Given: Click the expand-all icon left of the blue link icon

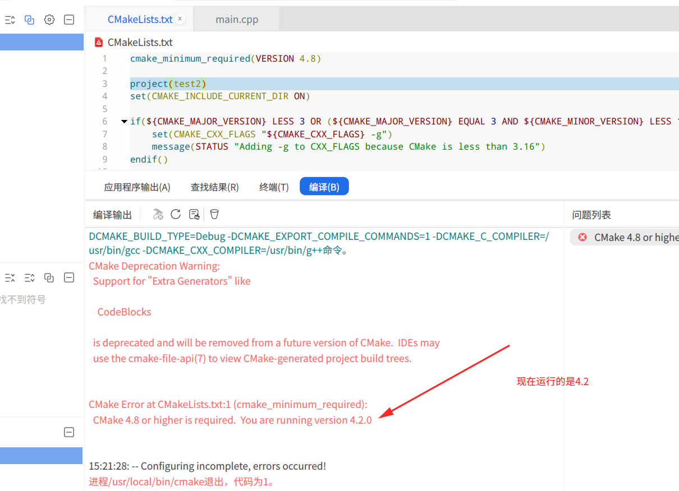Looking at the screenshot, I should [x=10, y=20].
